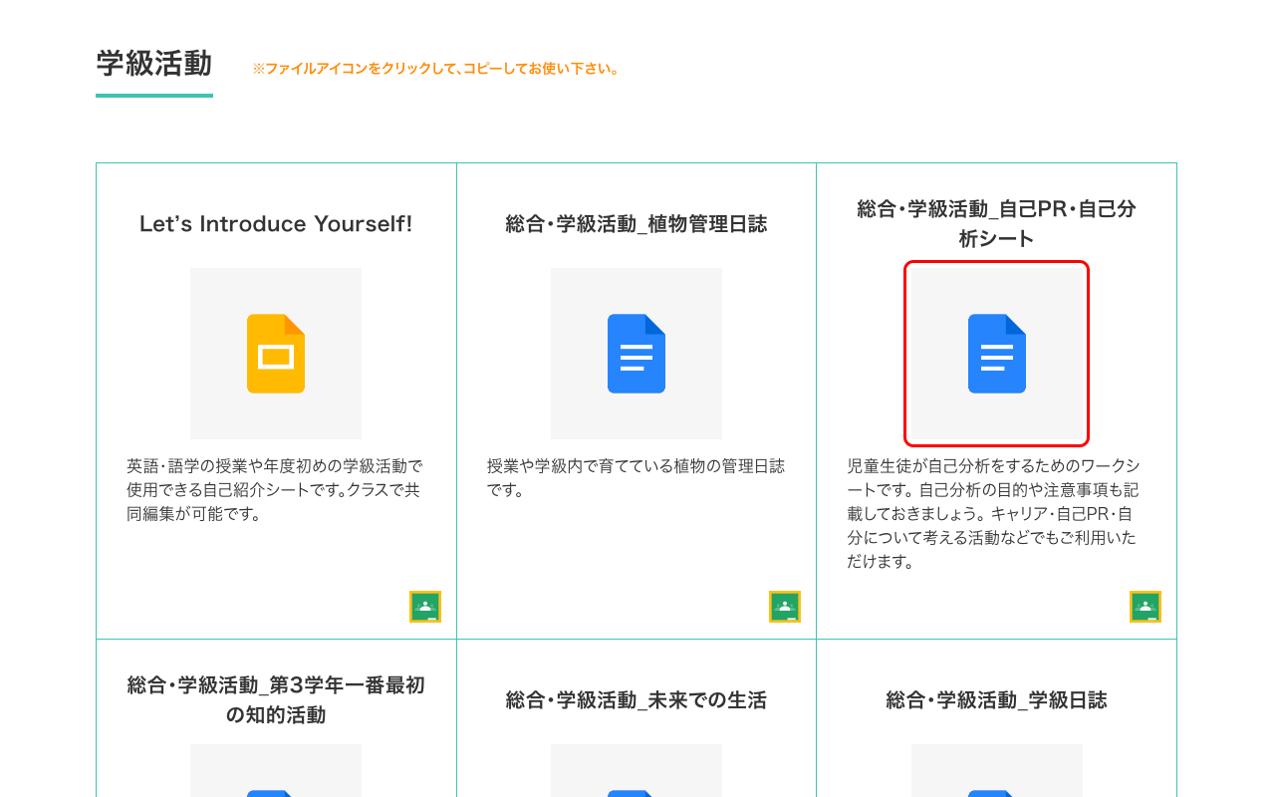Click the Let's Introduce Yourself! title
The height and width of the screenshot is (797, 1275).
276,224
